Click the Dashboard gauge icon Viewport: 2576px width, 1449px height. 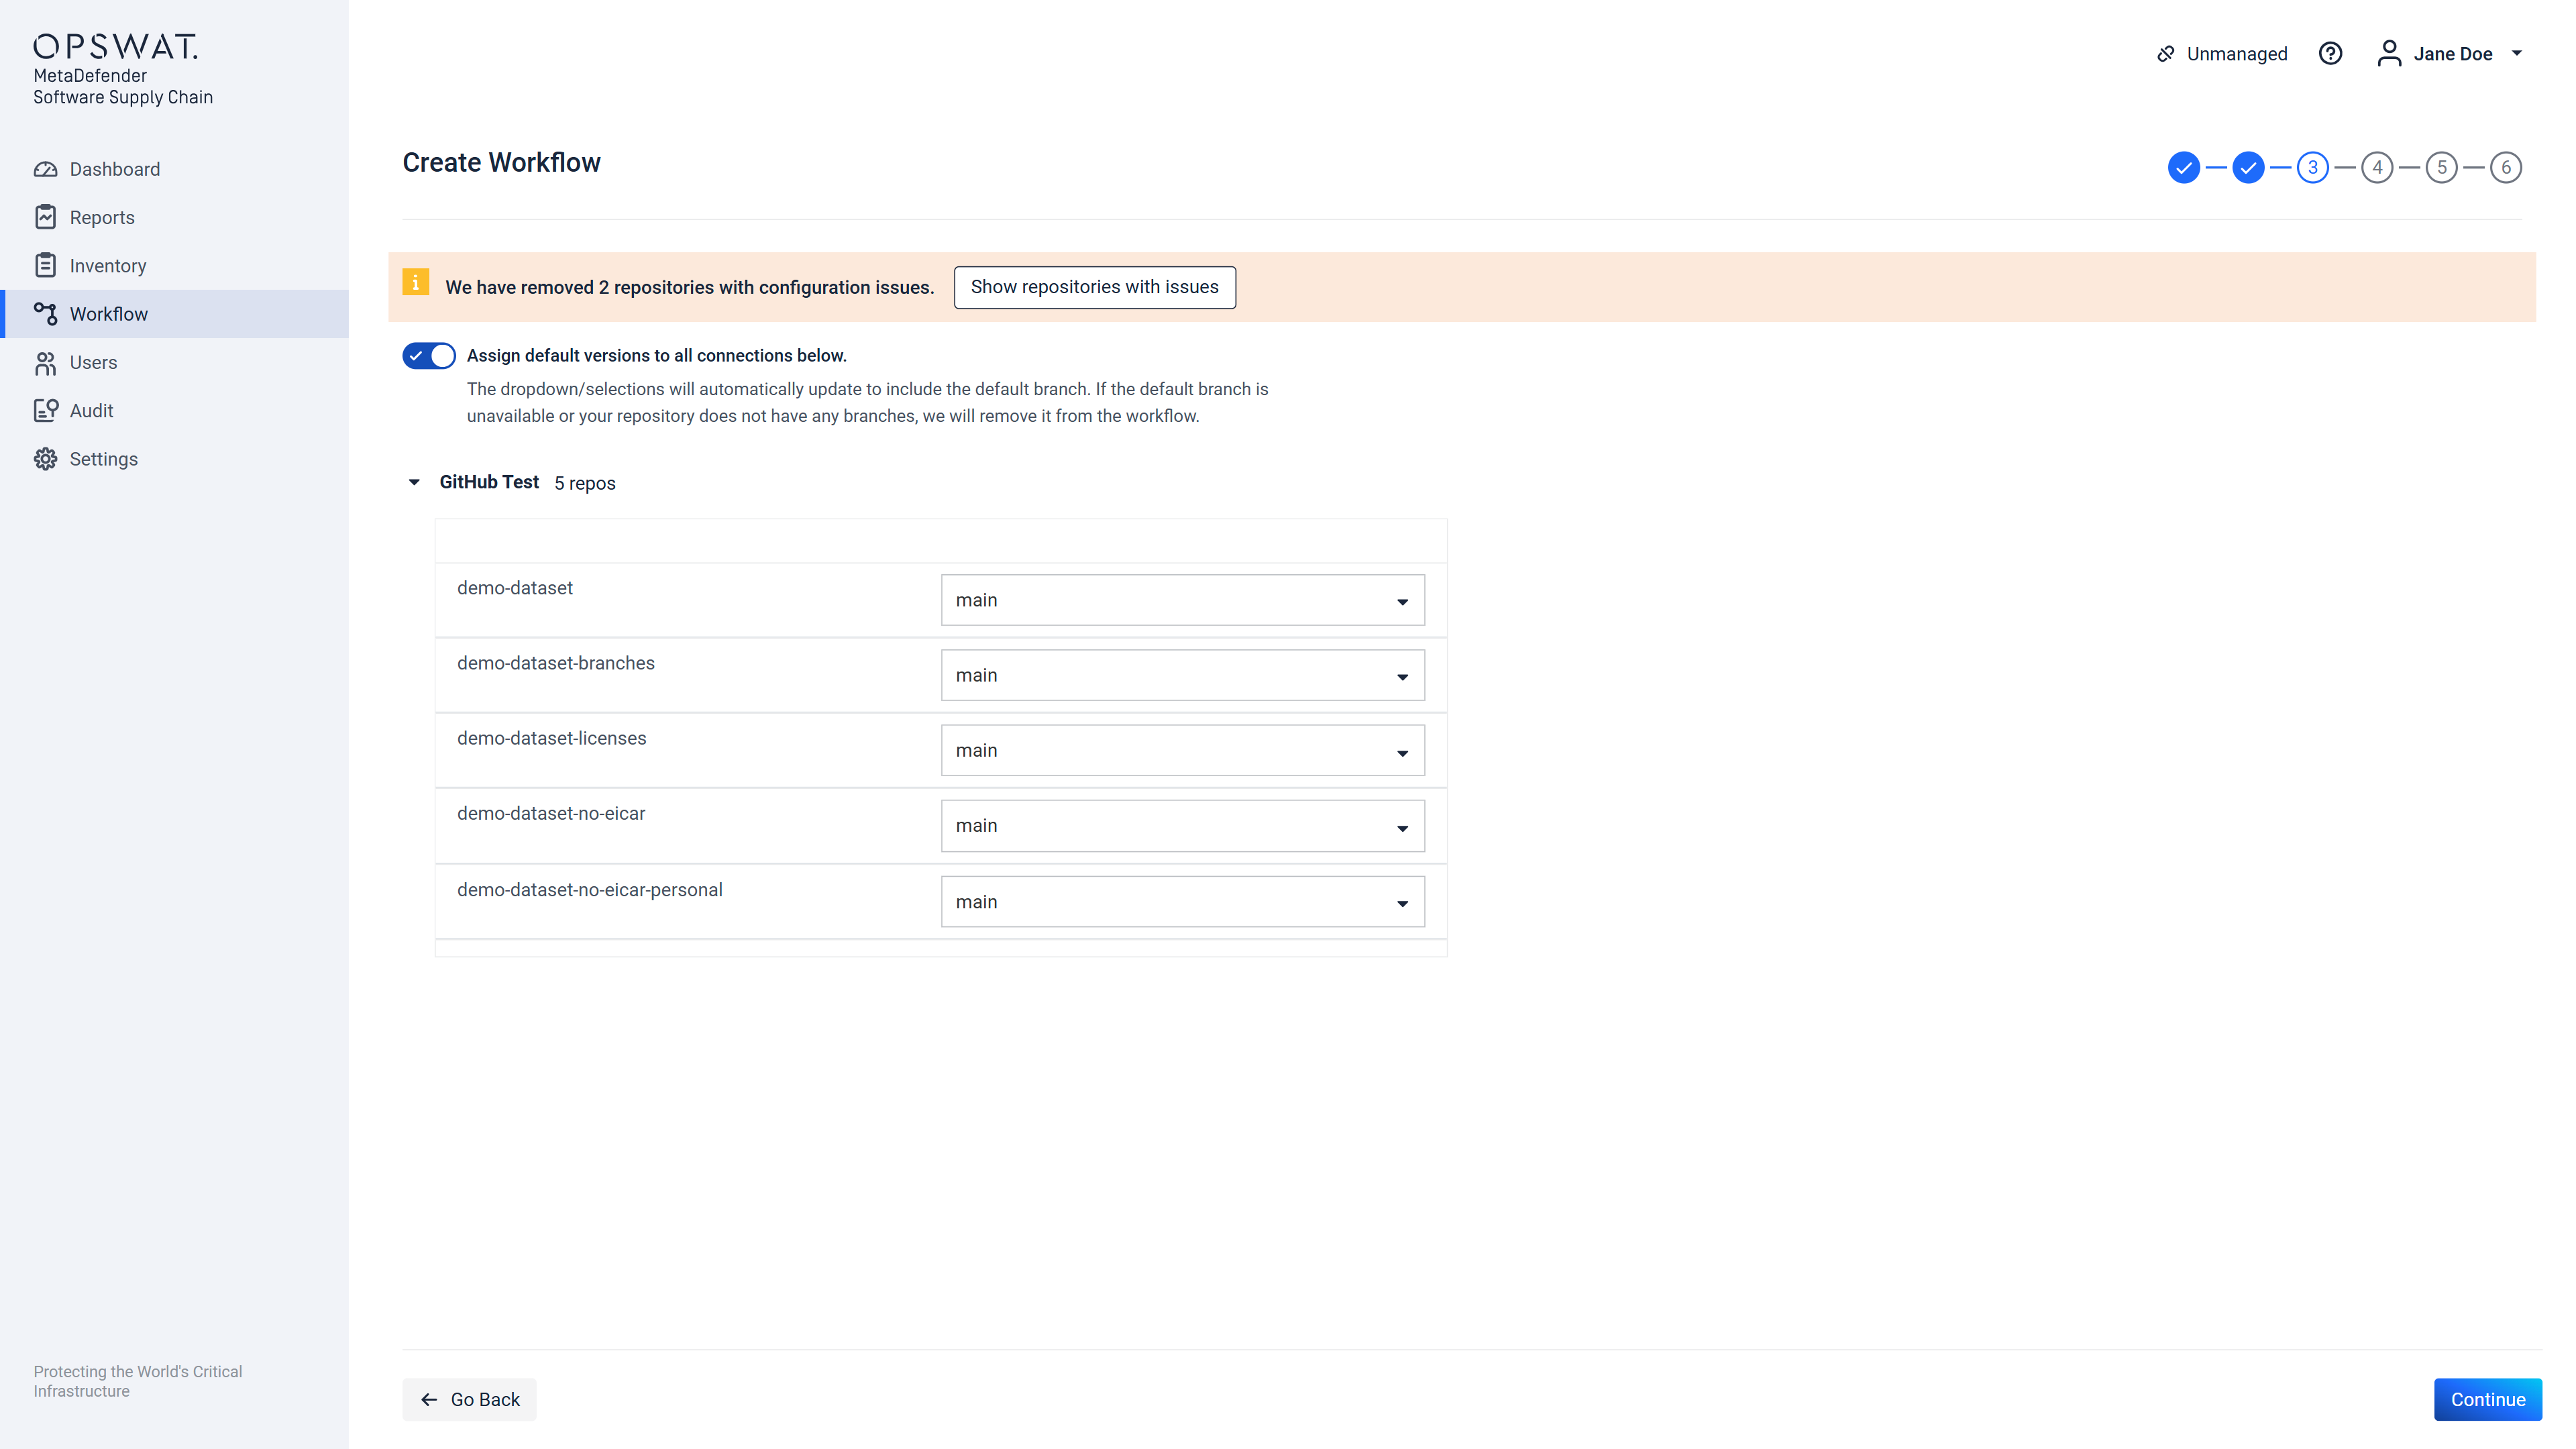[x=45, y=169]
